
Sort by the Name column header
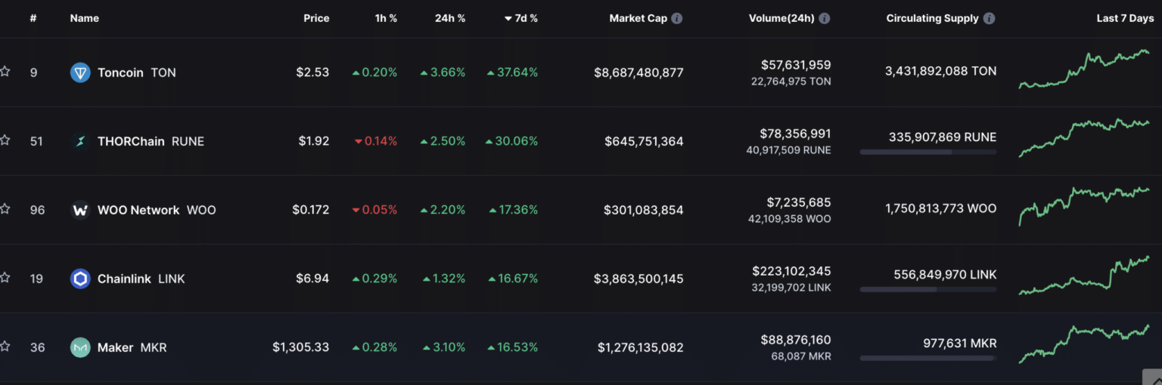[x=84, y=18]
